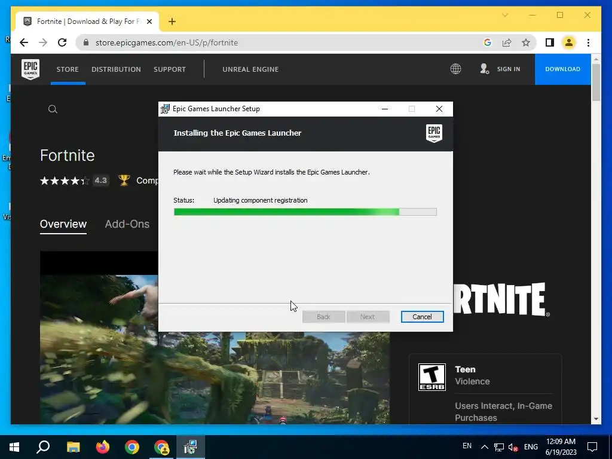Click the Google icon in address bar

488,42
